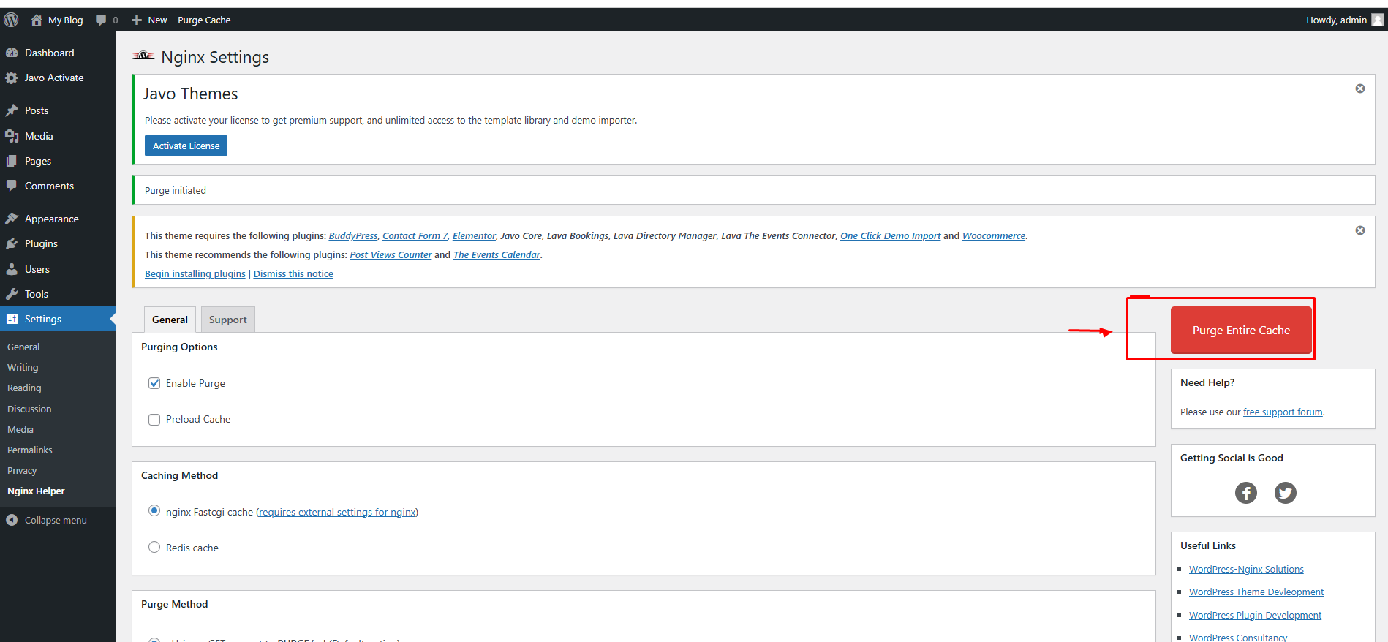This screenshot has width=1388, height=642.
Task: Open Discussion settings submenu
Action: coord(29,409)
